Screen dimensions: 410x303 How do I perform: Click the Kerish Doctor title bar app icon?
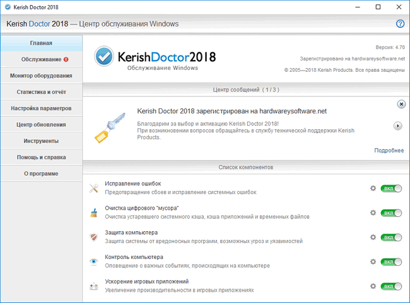pos(8,7)
